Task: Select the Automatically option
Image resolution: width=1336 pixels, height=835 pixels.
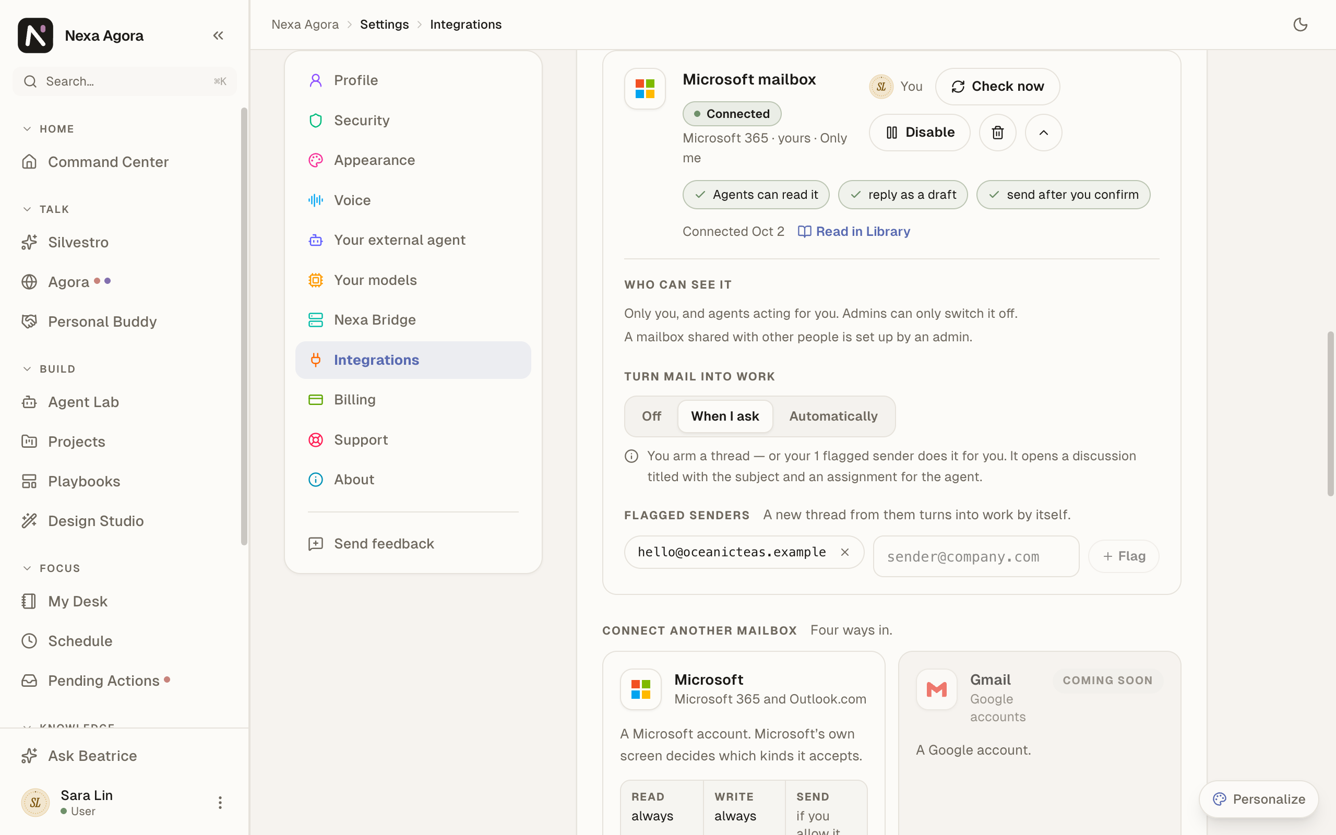Action: (833, 416)
